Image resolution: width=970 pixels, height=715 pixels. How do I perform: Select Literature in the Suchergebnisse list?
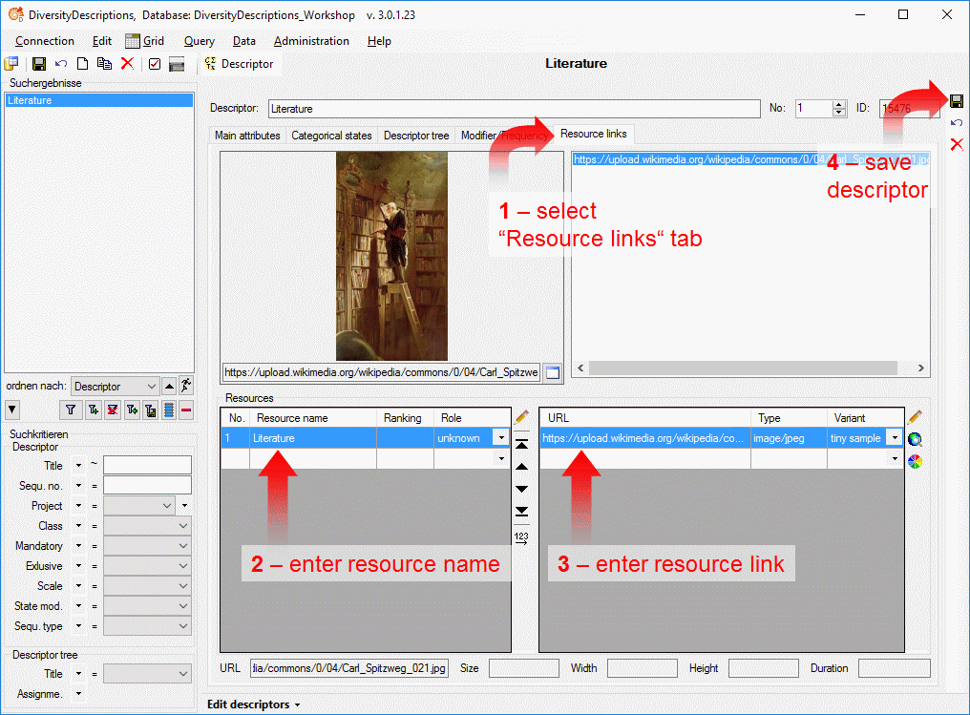pos(99,100)
